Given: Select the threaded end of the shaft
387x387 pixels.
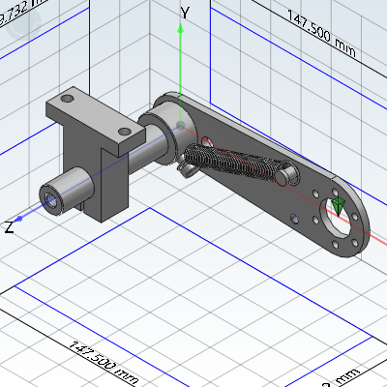Looking at the screenshot, I should coord(52,200).
